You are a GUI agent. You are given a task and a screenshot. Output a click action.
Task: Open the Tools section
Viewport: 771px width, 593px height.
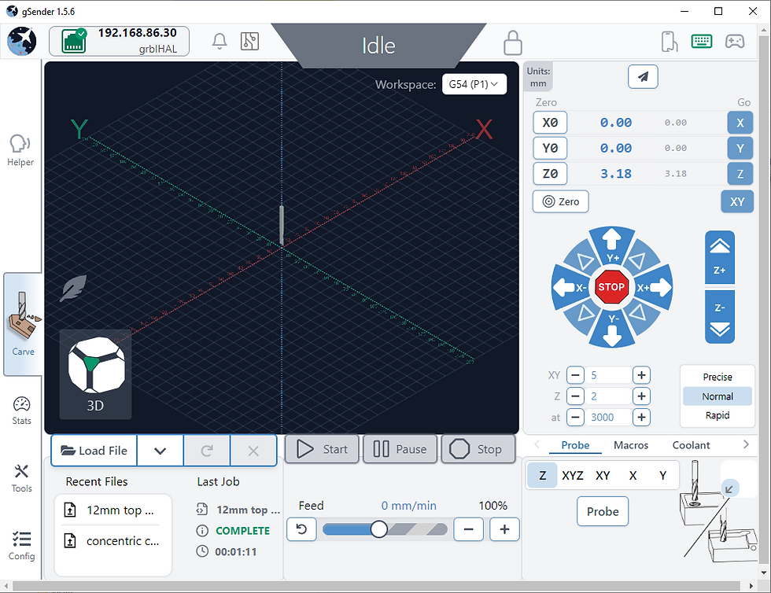[22, 478]
